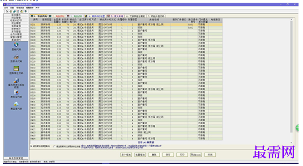The height and width of the screenshot is (166, 303).
Task: Open the 文件 menu
Action: click(6, 8)
